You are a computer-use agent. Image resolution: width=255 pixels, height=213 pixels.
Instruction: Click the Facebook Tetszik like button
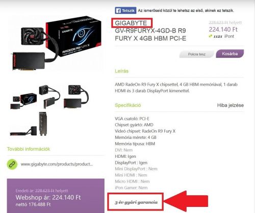click(125, 11)
